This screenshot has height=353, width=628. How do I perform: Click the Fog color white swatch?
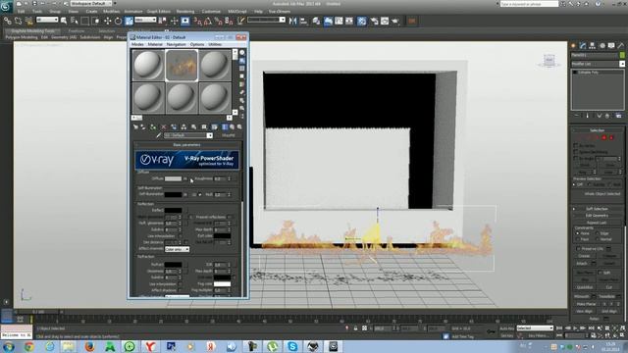pos(222,283)
